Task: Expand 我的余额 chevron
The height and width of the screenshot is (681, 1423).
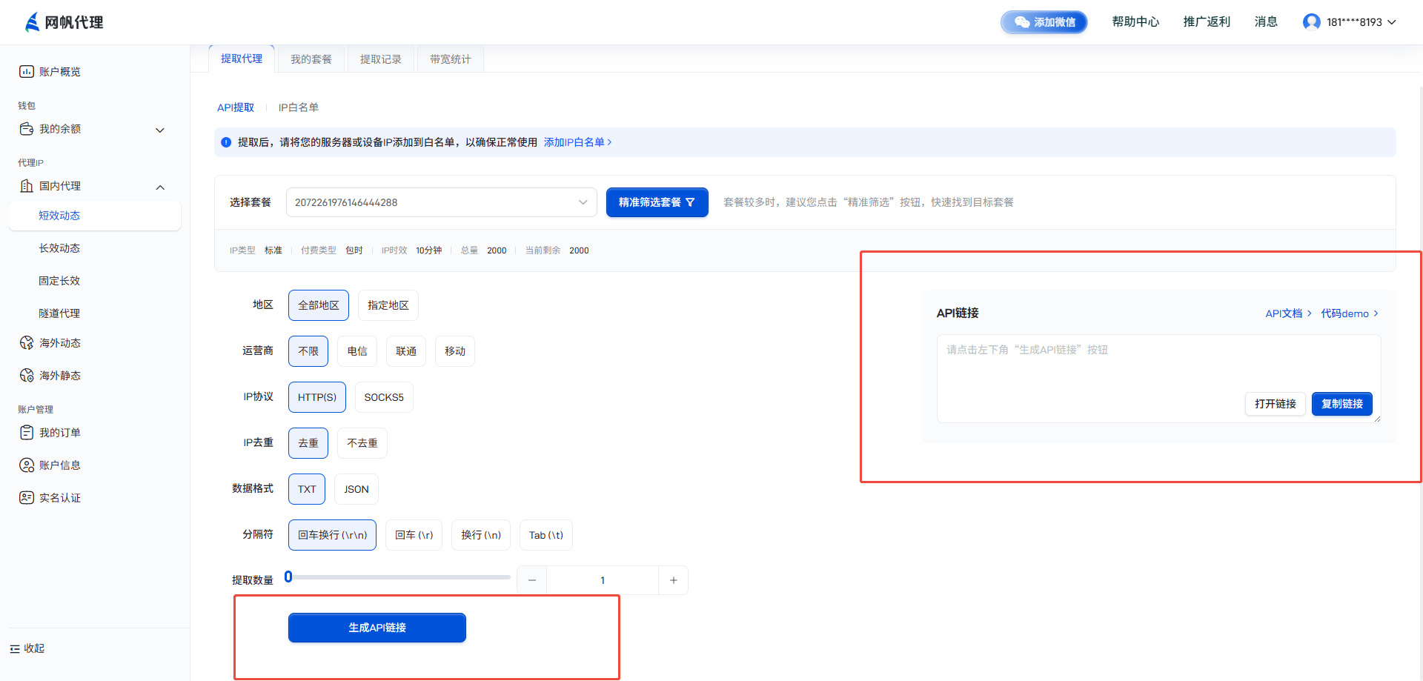Action: tap(160, 130)
